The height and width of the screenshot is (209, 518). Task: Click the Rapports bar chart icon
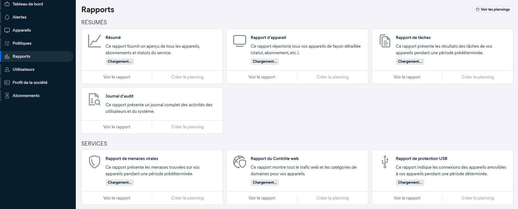[7, 56]
